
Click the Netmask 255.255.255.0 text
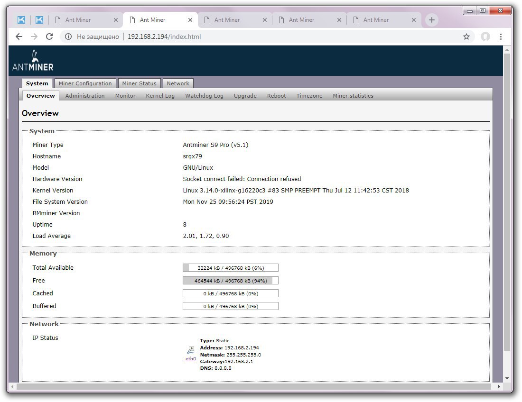pos(243,355)
